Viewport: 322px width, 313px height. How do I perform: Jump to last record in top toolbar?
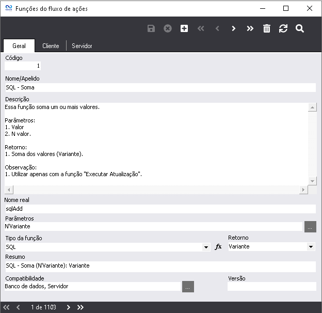point(250,28)
